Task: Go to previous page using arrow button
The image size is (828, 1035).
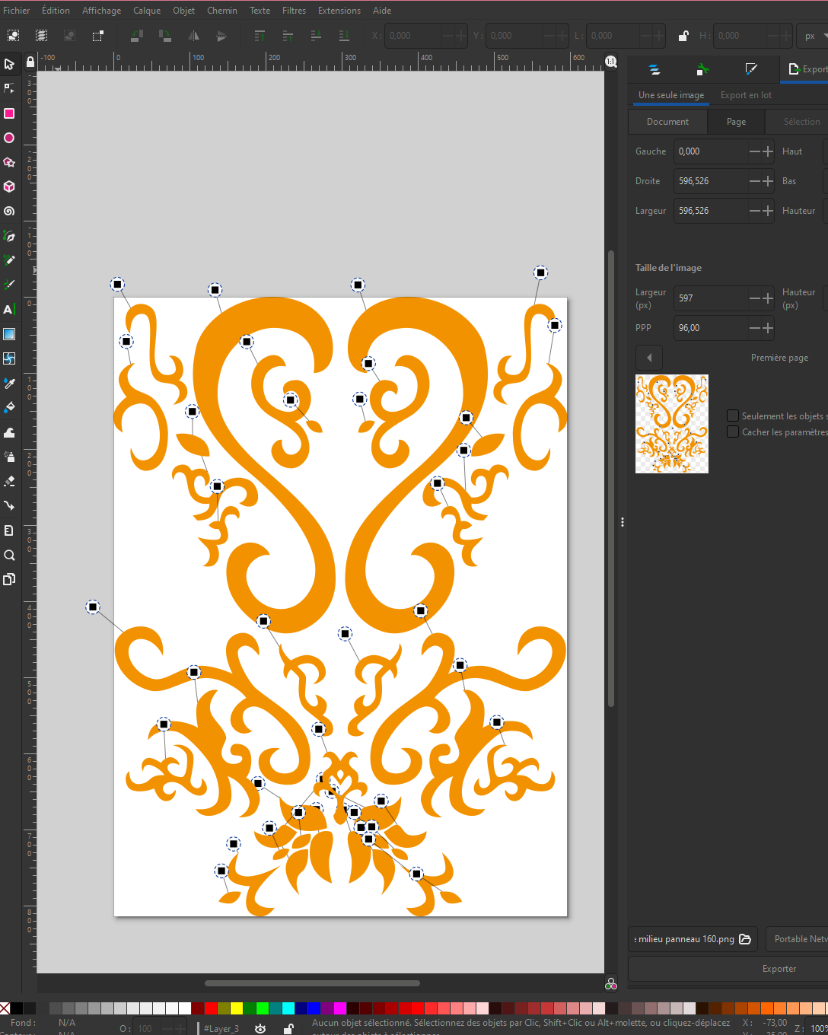Action: click(649, 358)
